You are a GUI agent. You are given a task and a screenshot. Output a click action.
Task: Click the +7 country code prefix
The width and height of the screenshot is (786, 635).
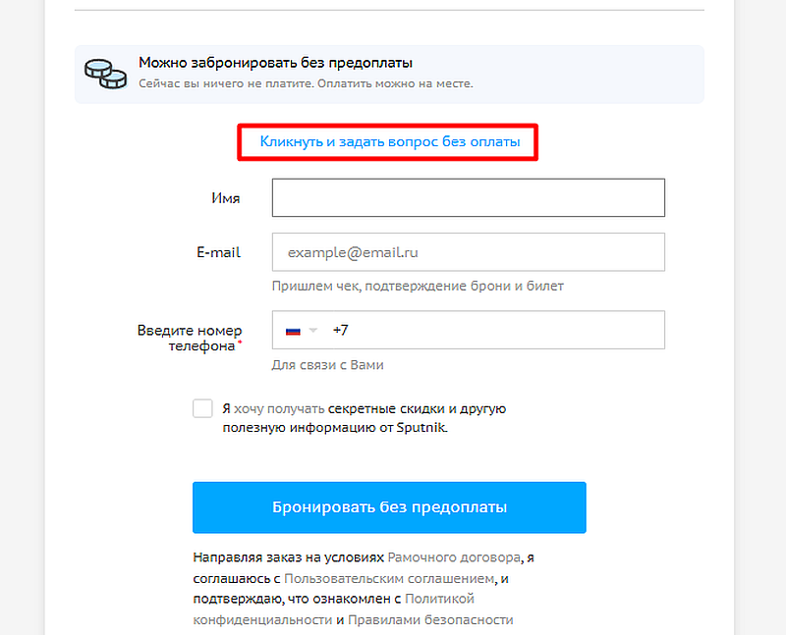[x=341, y=331]
